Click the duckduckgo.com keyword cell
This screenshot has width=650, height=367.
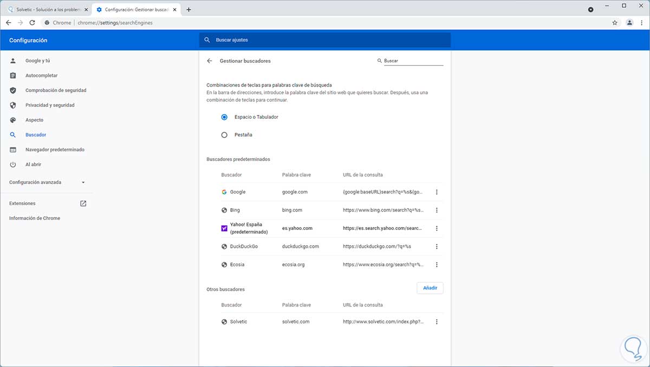[301, 247]
